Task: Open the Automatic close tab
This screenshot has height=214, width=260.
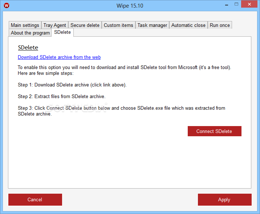Action: pos(188,25)
